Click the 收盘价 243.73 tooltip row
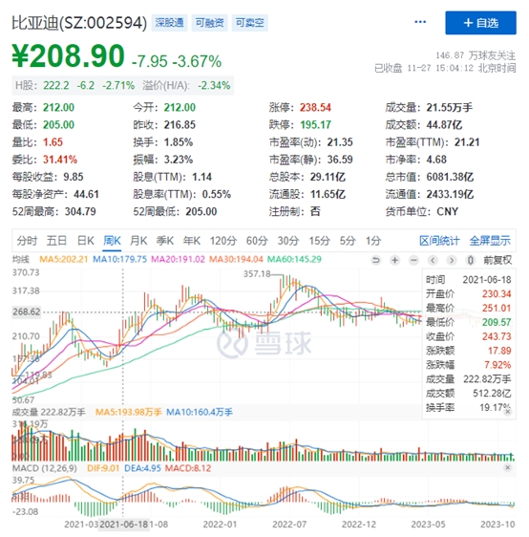The width and height of the screenshot is (529, 537). pos(469,336)
